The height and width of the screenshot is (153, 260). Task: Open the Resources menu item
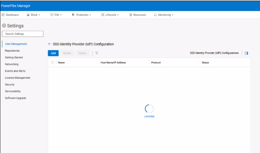[137, 15]
